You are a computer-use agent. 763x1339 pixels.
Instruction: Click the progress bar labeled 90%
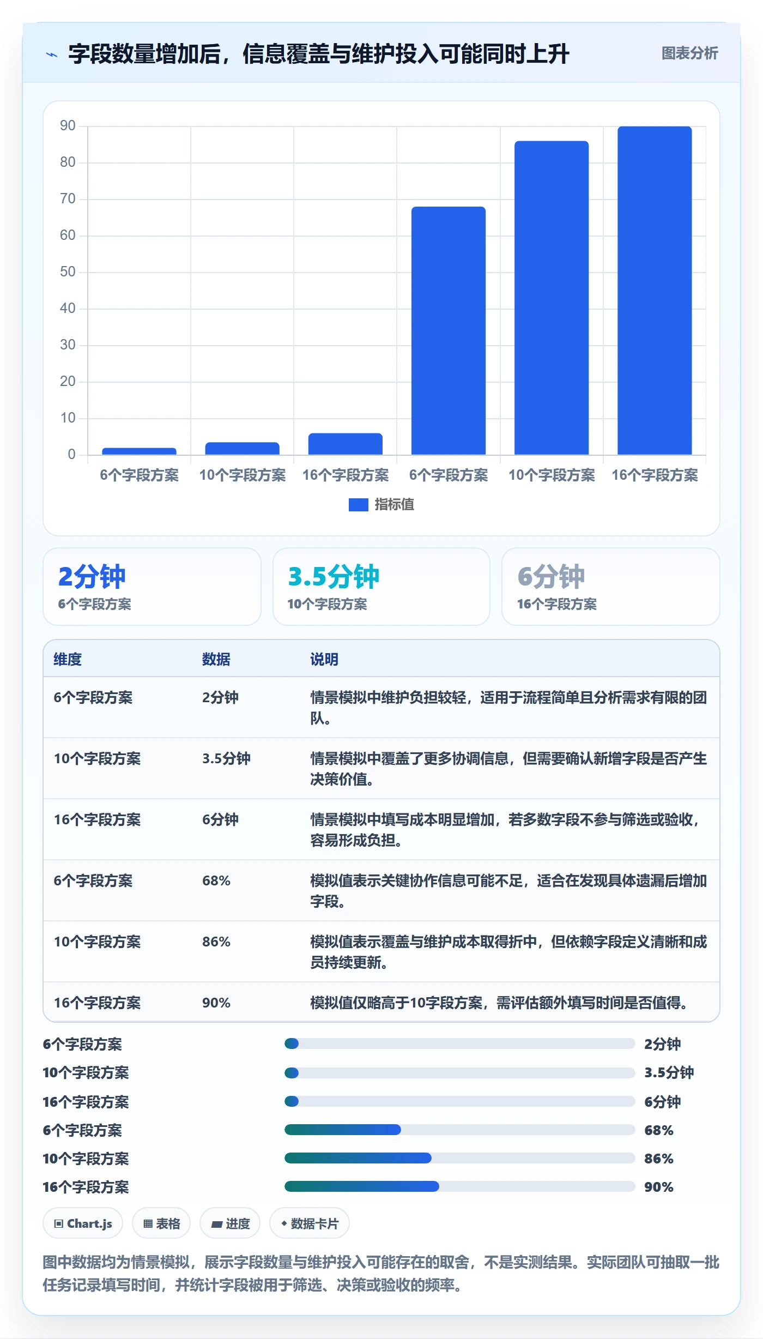[460, 1186]
